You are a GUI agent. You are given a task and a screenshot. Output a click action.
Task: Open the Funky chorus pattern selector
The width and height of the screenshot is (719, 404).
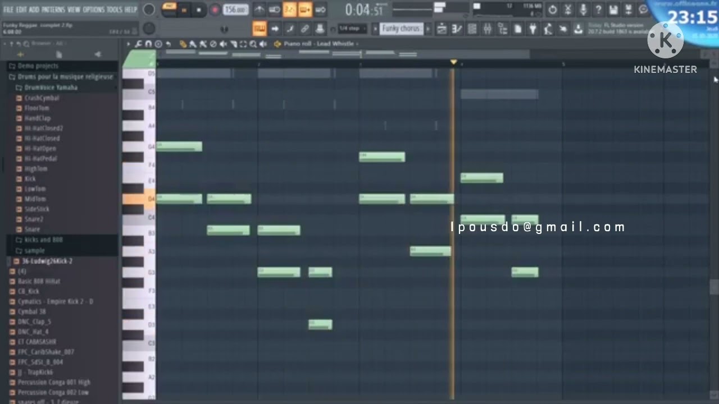pos(402,29)
